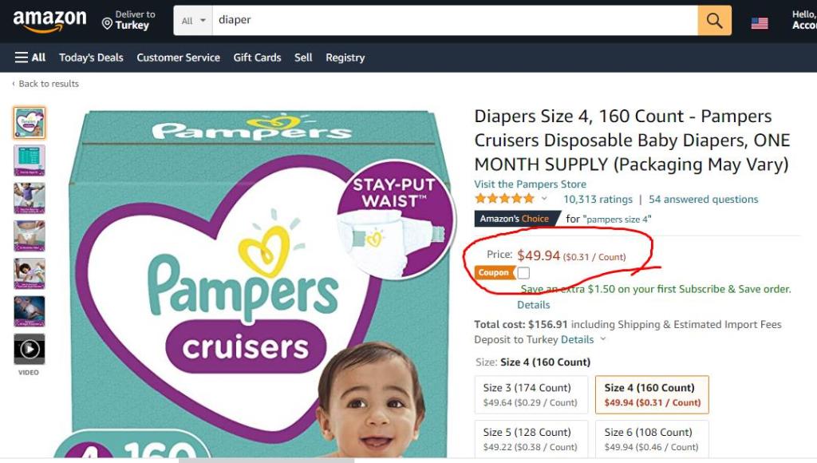Open Today's Deals in navigation bar
The width and height of the screenshot is (817, 463).
tap(91, 57)
